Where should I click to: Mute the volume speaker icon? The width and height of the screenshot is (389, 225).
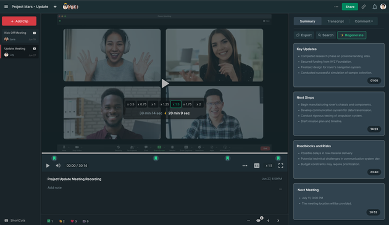coord(58,166)
